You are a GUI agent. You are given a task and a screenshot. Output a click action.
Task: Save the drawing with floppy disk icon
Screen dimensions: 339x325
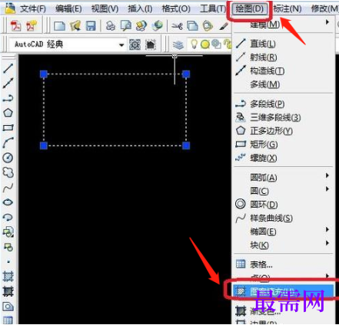click(91, 26)
